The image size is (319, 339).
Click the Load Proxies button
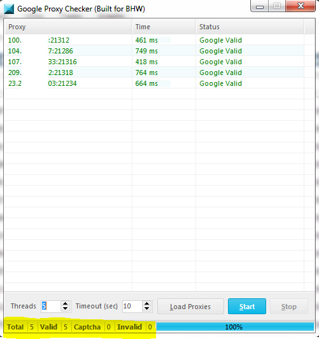pyautogui.click(x=190, y=307)
